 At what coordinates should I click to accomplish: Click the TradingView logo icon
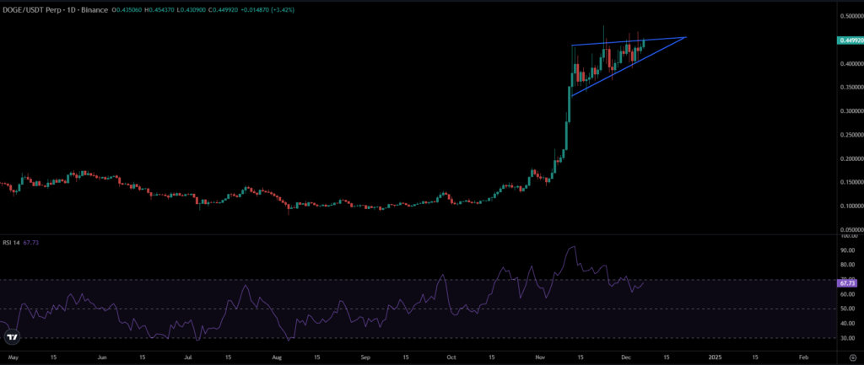click(x=11, y=336)
